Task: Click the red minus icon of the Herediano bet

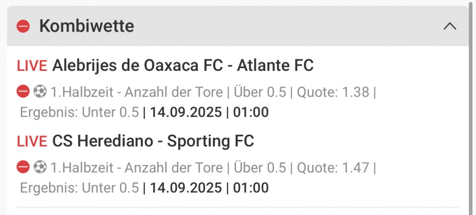Action: coord(23,167)
